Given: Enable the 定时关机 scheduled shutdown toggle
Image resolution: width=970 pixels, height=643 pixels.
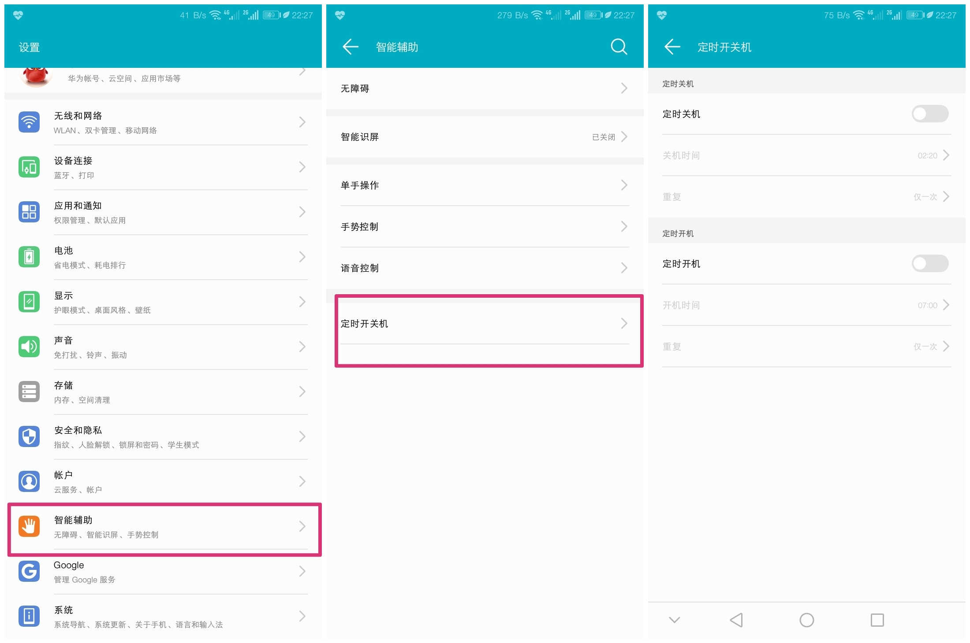Looking at the screenshot, I should (930, 114).
